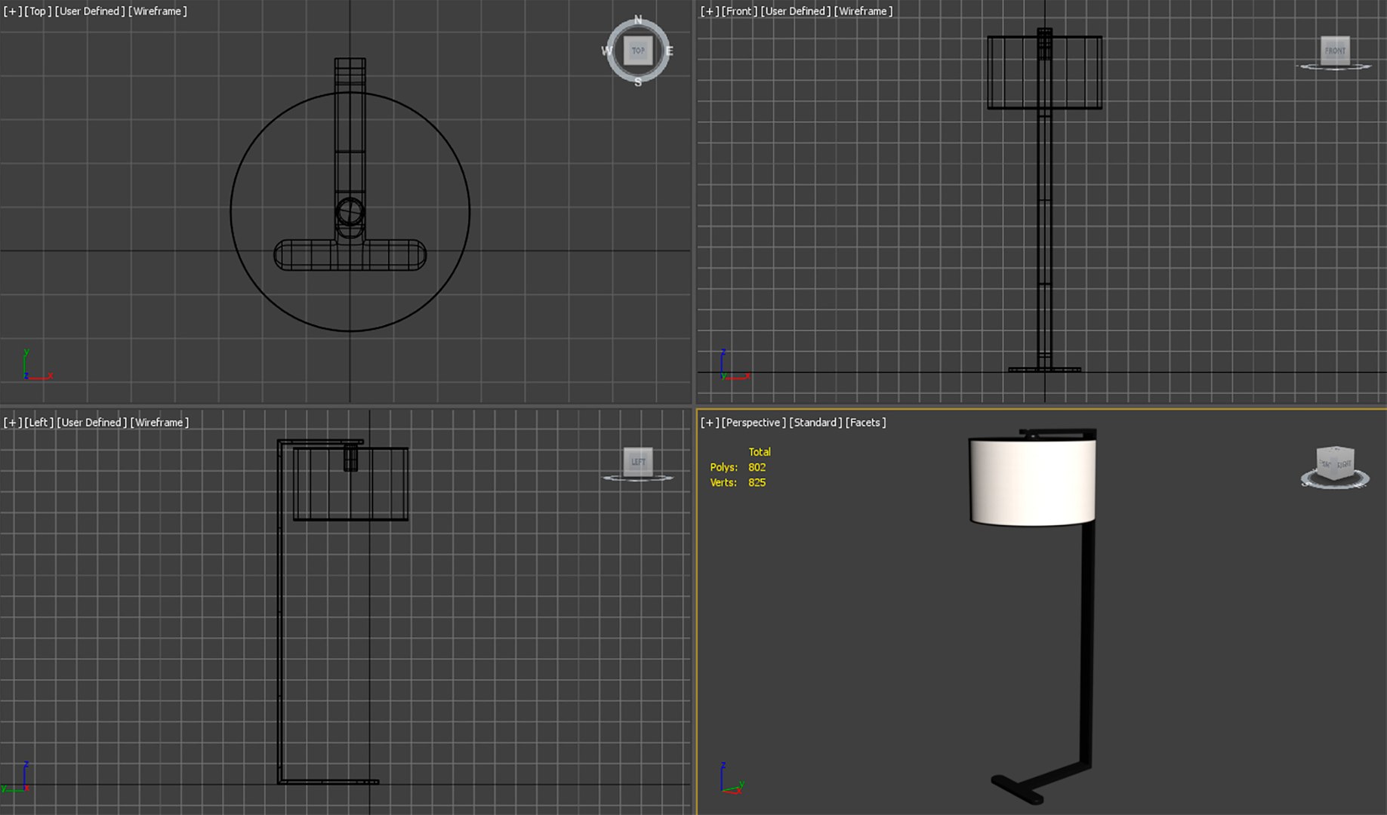The width and height of the screenshot is (1387, 815).
Task: Open the [+] general menu of the Left viewport
Action: tap(13, 423)
